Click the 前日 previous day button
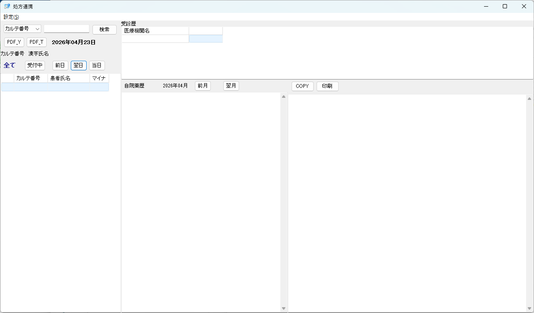The image size is (534, 313). [60, 65]
